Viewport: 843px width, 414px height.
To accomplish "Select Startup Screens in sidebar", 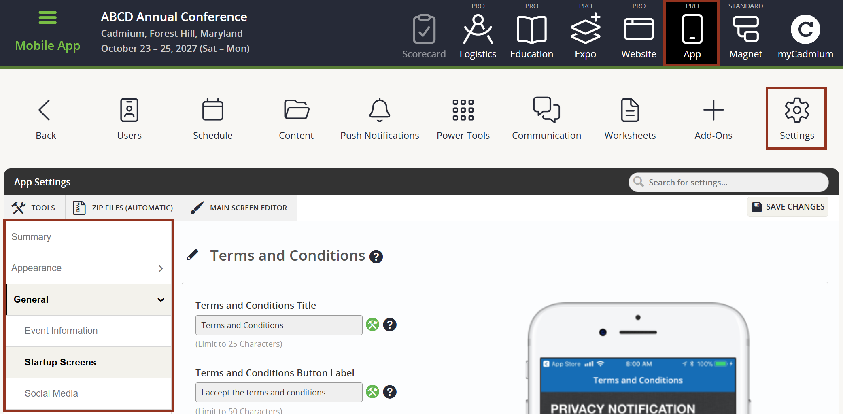I will [x=88, y=362].
